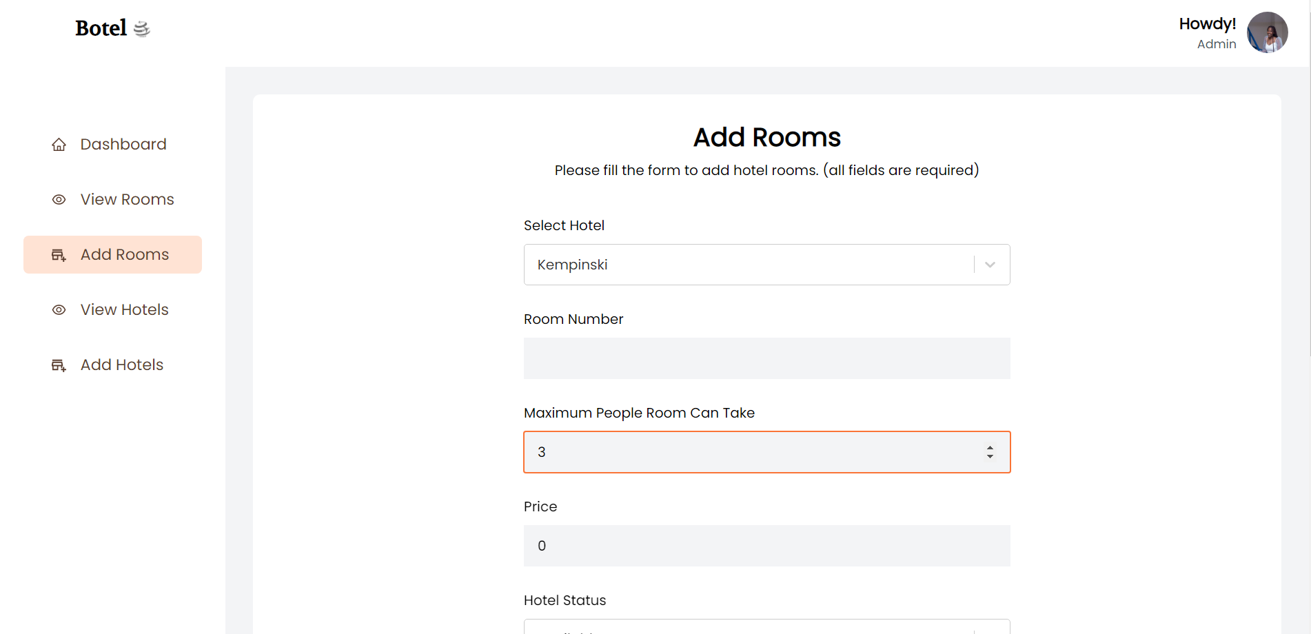Screen dimensions: 1311x634
Task: Switch to the View Rooms section
Action: pyautogui.click(x=127, y=199)
